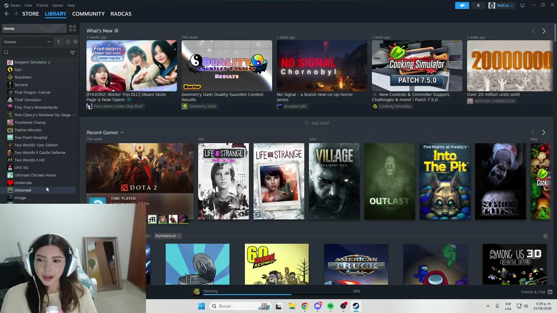Screen dimensions: 557x313
Task: Show next Recent Games page
Action: 544,132
